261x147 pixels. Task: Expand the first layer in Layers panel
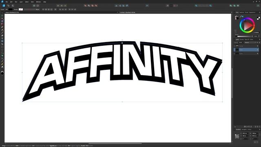(234, 46)
